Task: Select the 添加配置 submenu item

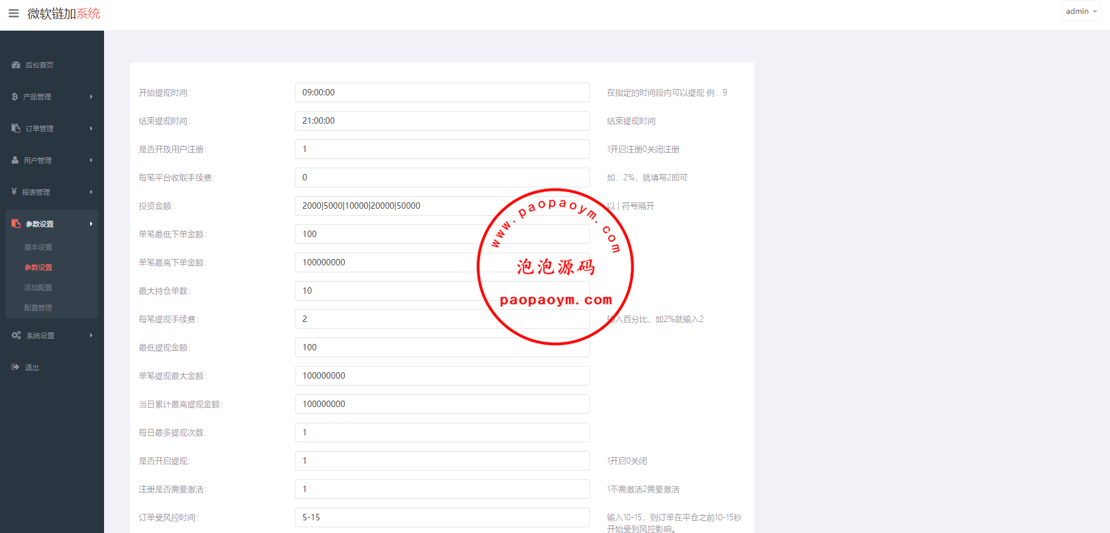Action: pyautogui.click(x=38, y=288)
